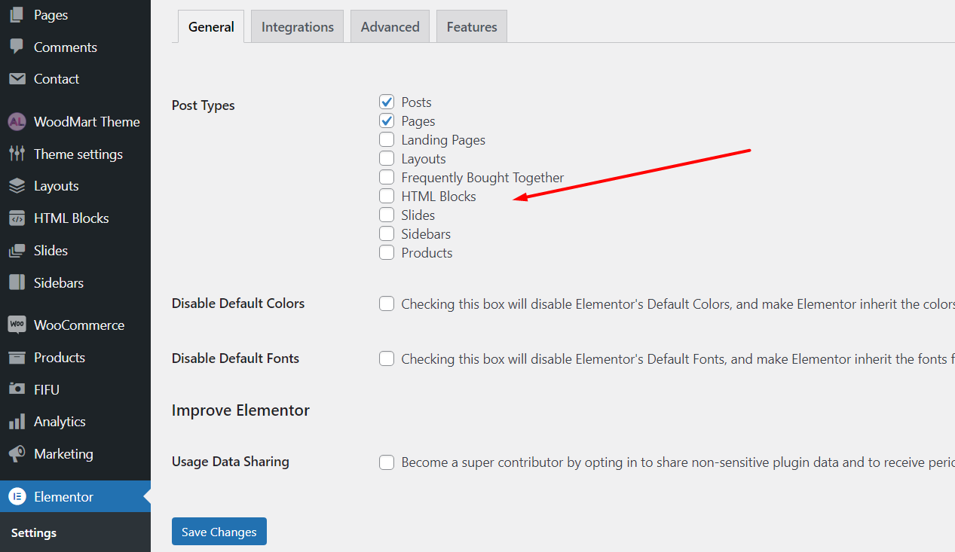This screenshot has height=552, width=955.
Task: Click the Theme settings sliders icon
Action: coord(17,154)
